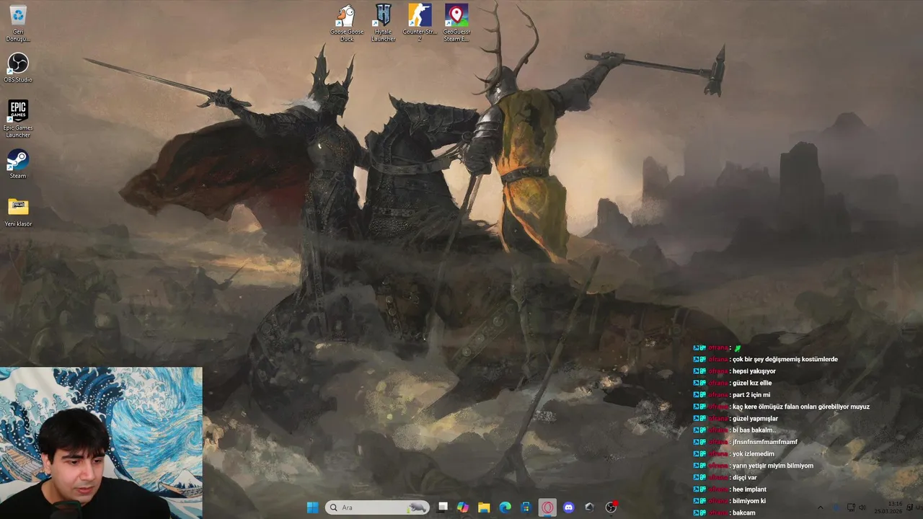Switch to the Opera browser taskbar icon
The width and height of the screenshot is (923, 519).
[547, 507]
